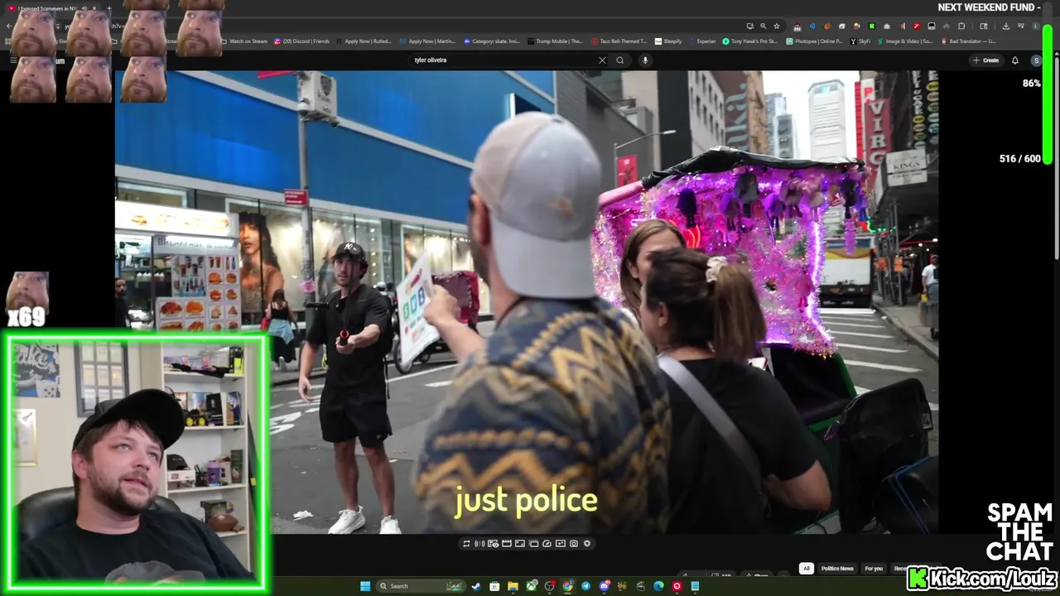This screenshot has width=1060, height=596.
Task: Open the 'Tony Hawk's Pro Sk...' bookmark
Action: [x=750, y=41]
